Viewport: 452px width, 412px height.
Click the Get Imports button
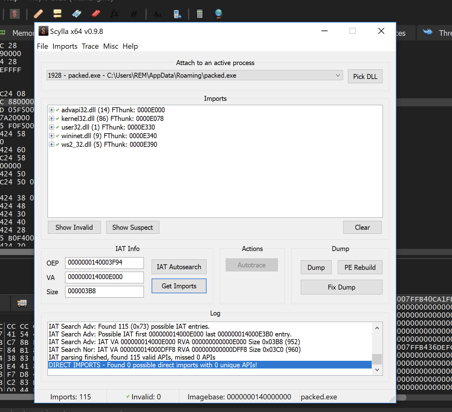click(179, 286)
